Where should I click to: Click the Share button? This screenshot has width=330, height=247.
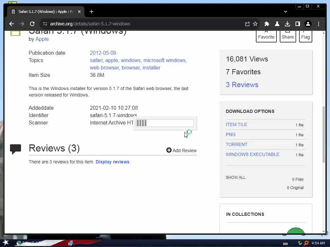[x=288, y=36]
